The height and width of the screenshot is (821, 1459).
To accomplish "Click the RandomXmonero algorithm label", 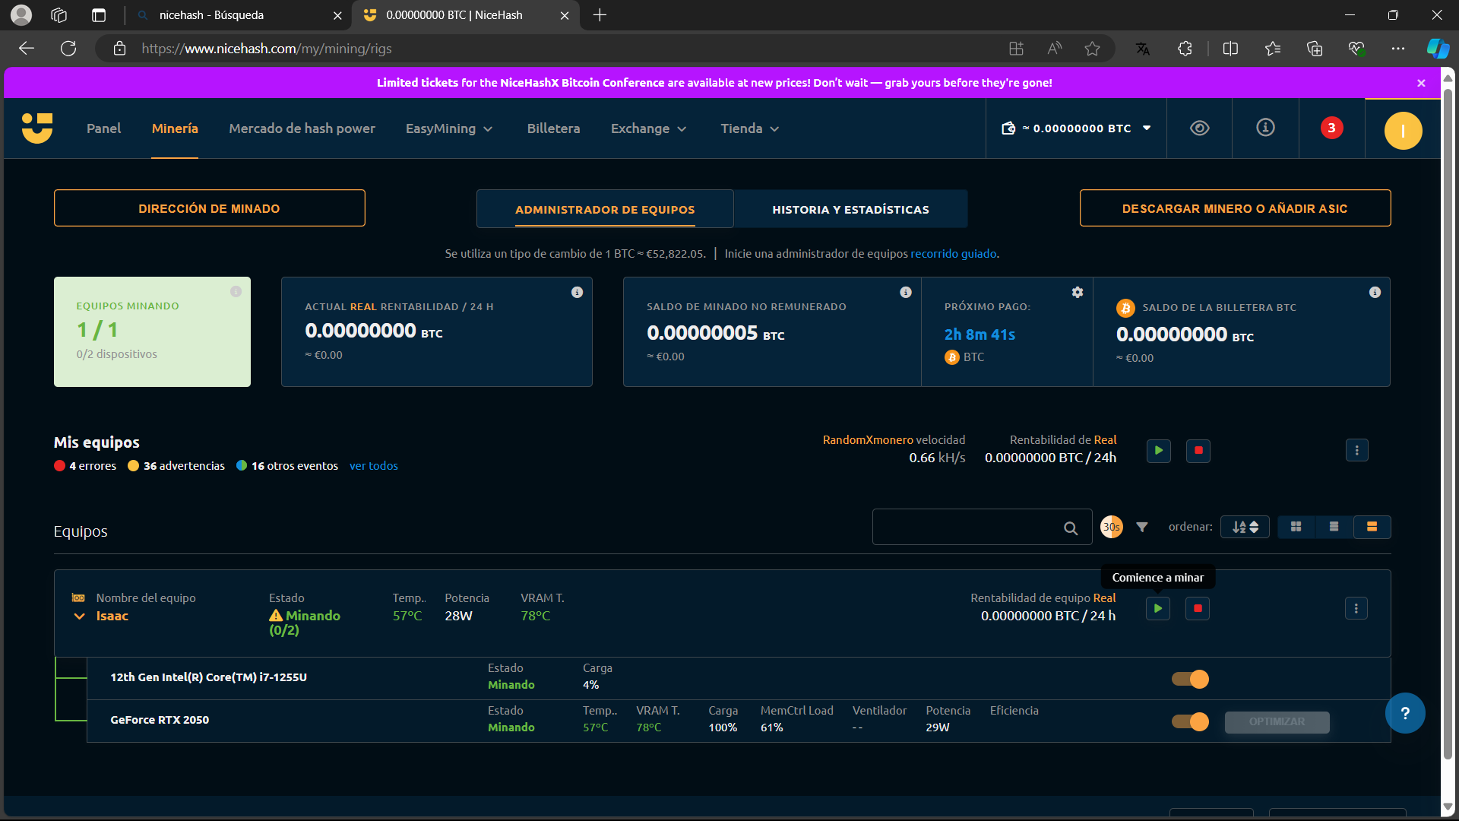I will point(868,440).
